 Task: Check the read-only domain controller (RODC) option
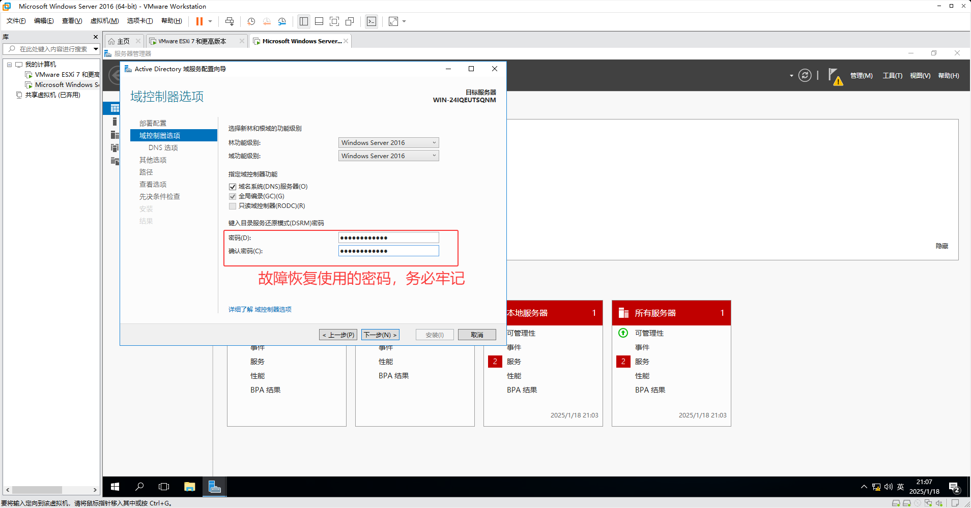(233, 206)
